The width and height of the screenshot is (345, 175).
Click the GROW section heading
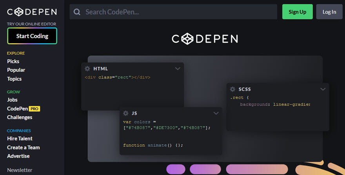[x=13, y=92]
